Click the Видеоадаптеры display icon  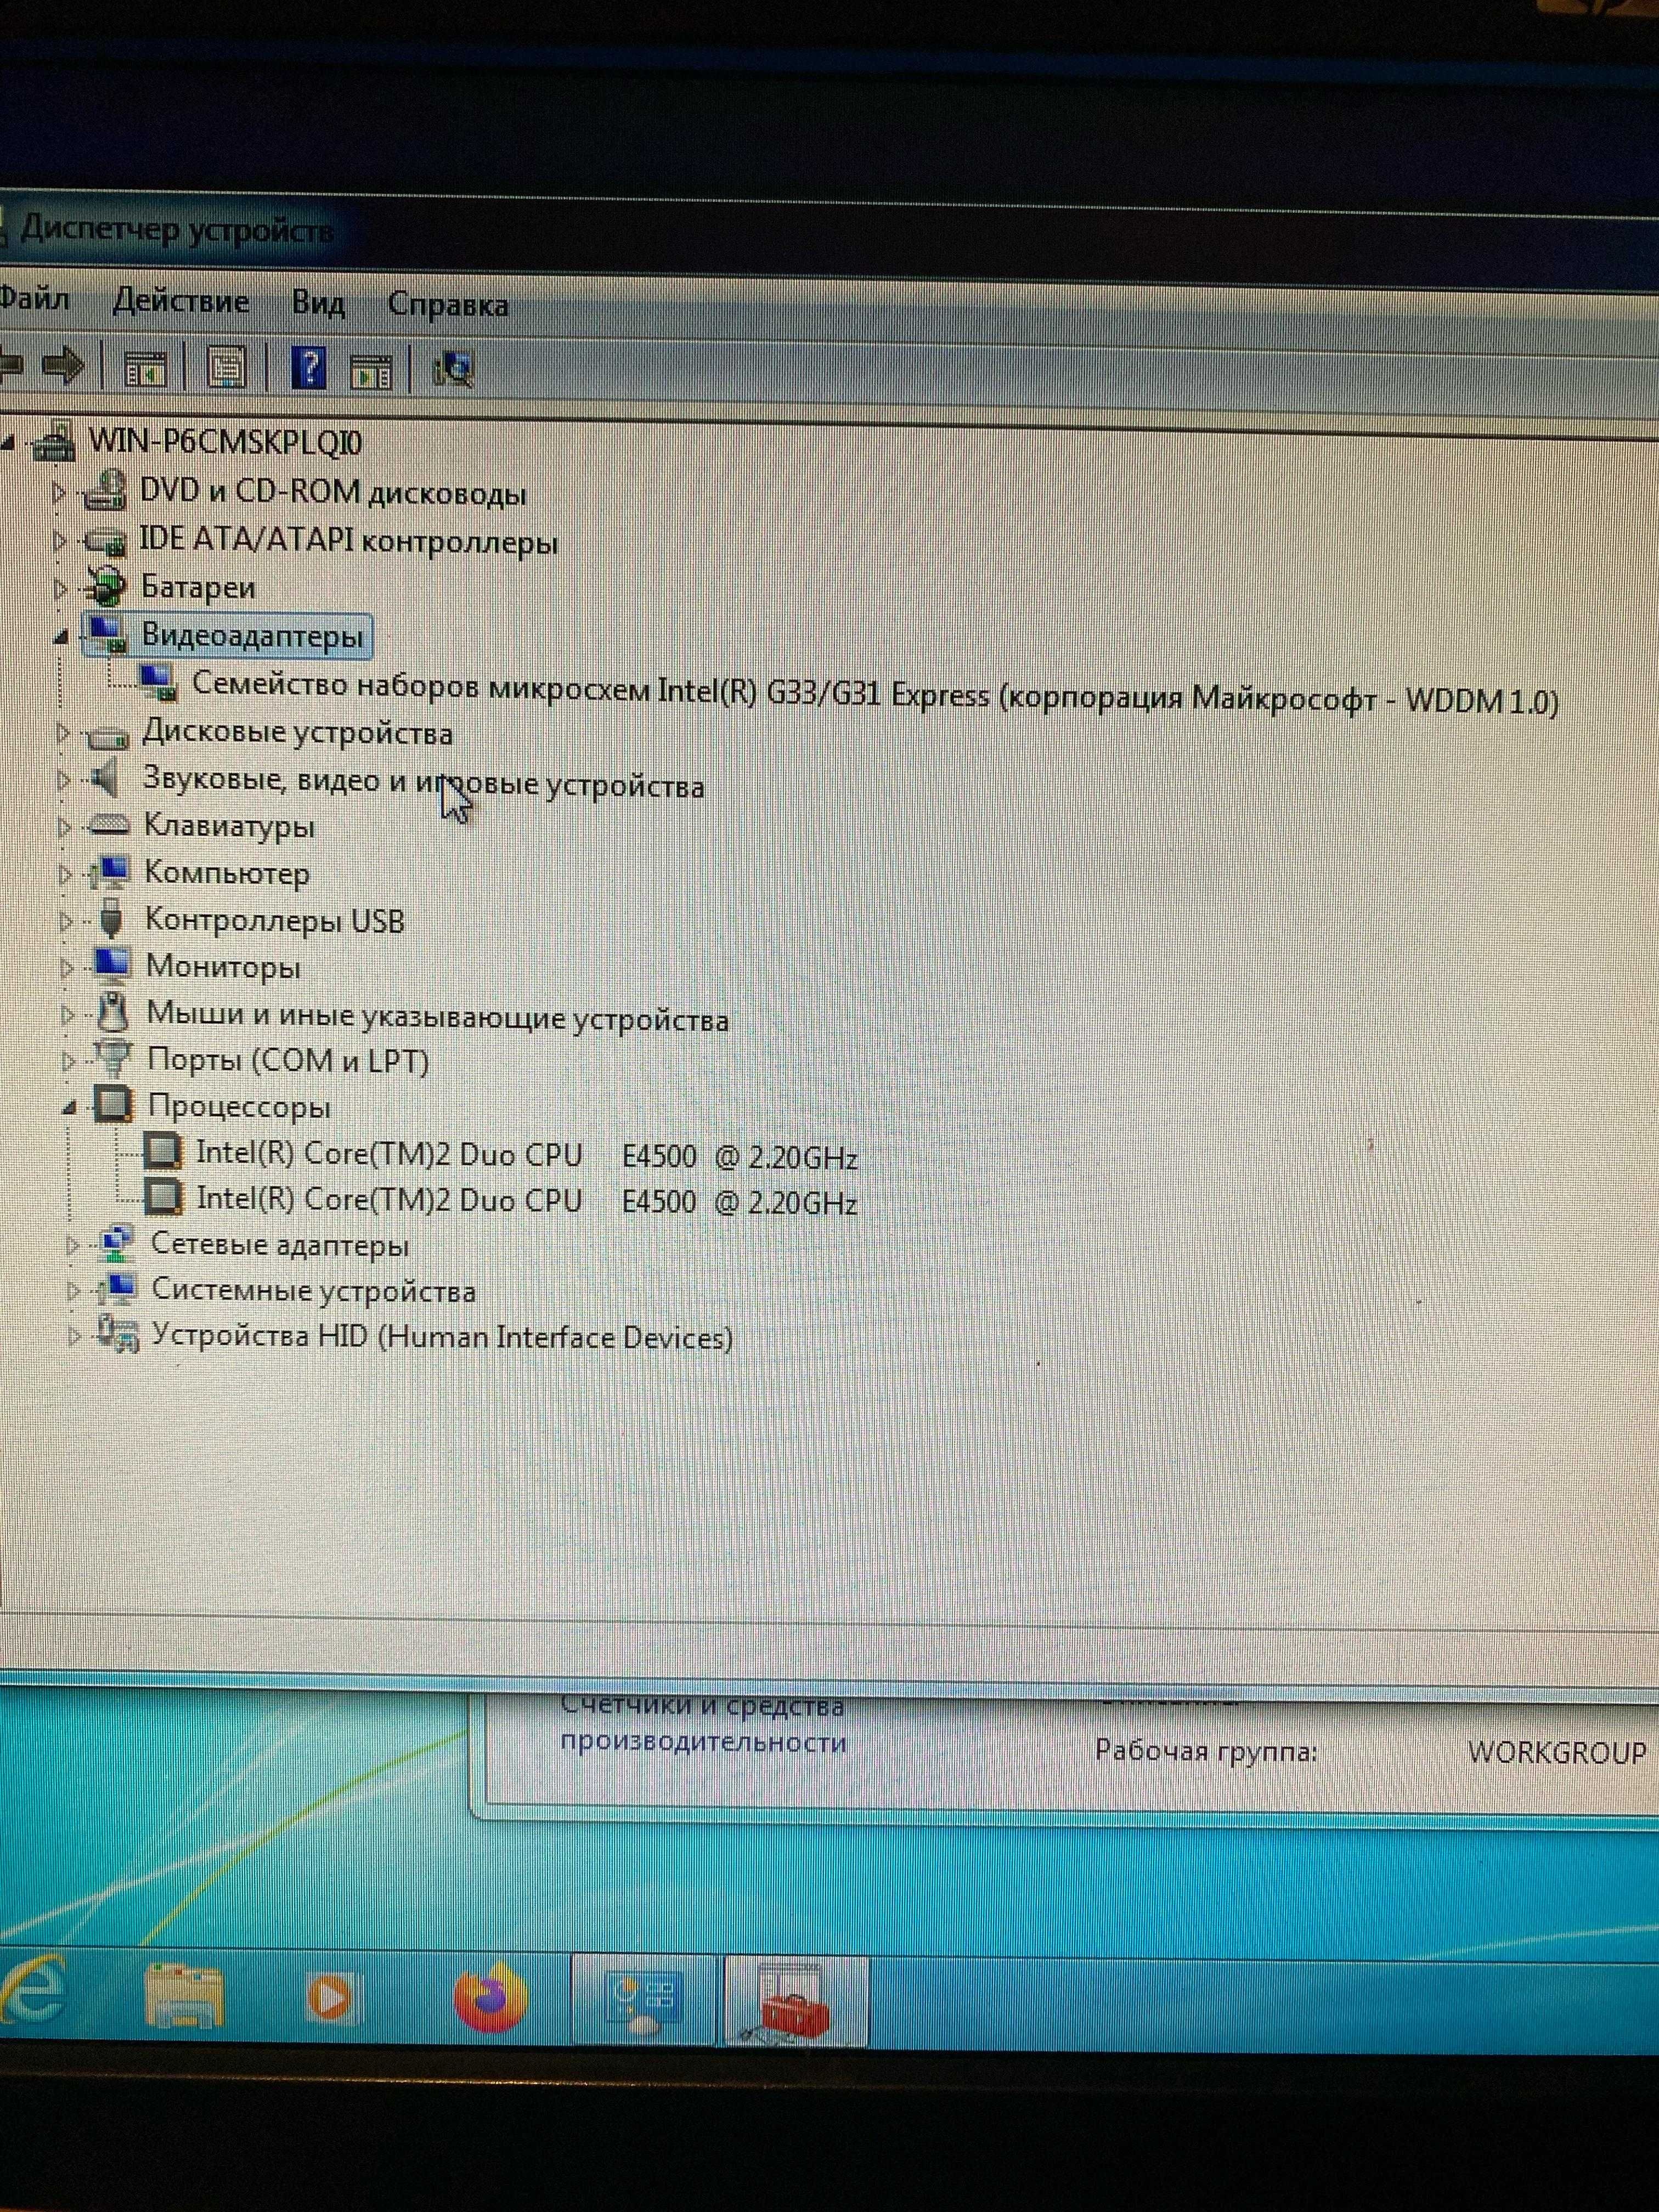pos(107,634)
